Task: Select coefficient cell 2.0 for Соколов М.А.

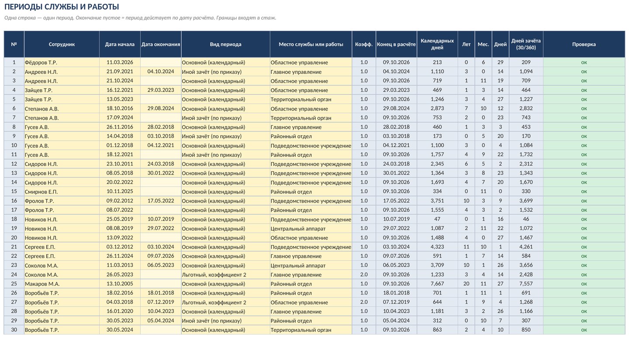Action: [364, 275]
